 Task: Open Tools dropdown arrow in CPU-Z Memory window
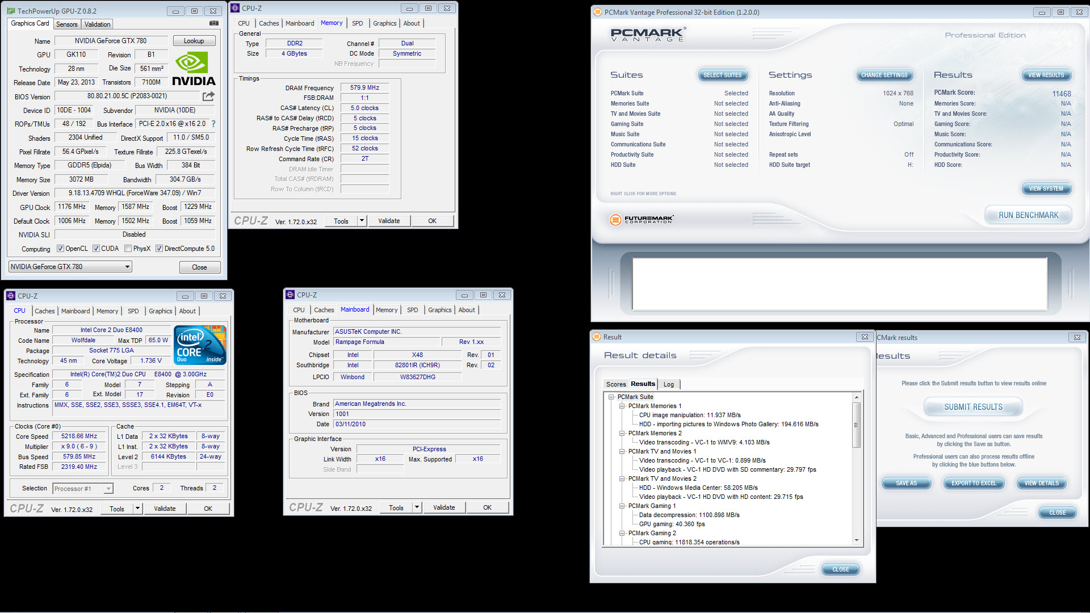362,221
